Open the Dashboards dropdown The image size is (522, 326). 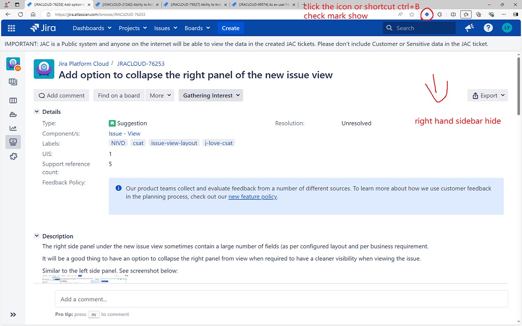tap(92, 28)
